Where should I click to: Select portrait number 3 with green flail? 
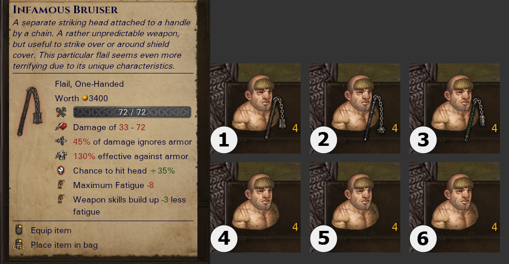[455, 108]
